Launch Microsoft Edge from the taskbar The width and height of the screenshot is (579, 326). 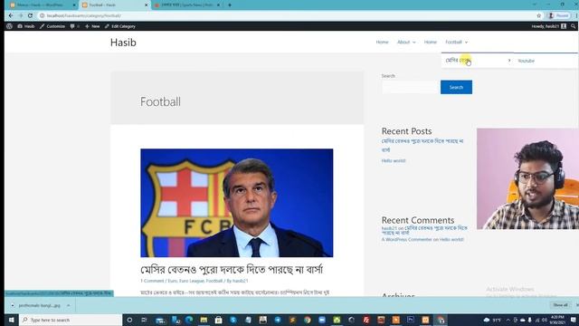pyautogui.click(x=189, y=320)
